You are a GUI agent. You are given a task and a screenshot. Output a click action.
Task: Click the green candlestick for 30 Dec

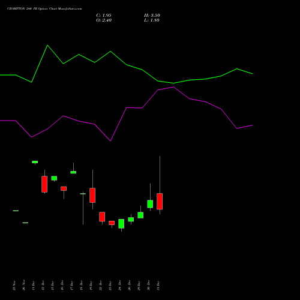[150, 204]
